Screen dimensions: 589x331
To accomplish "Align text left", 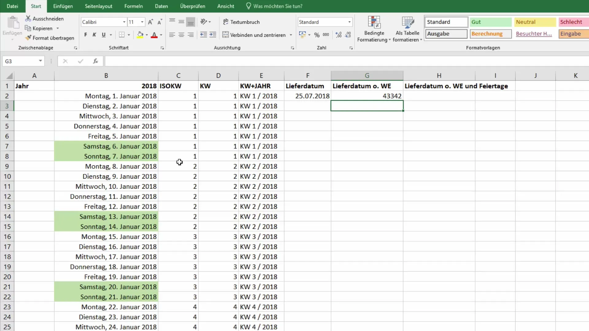I will click(x=172, y=35).
